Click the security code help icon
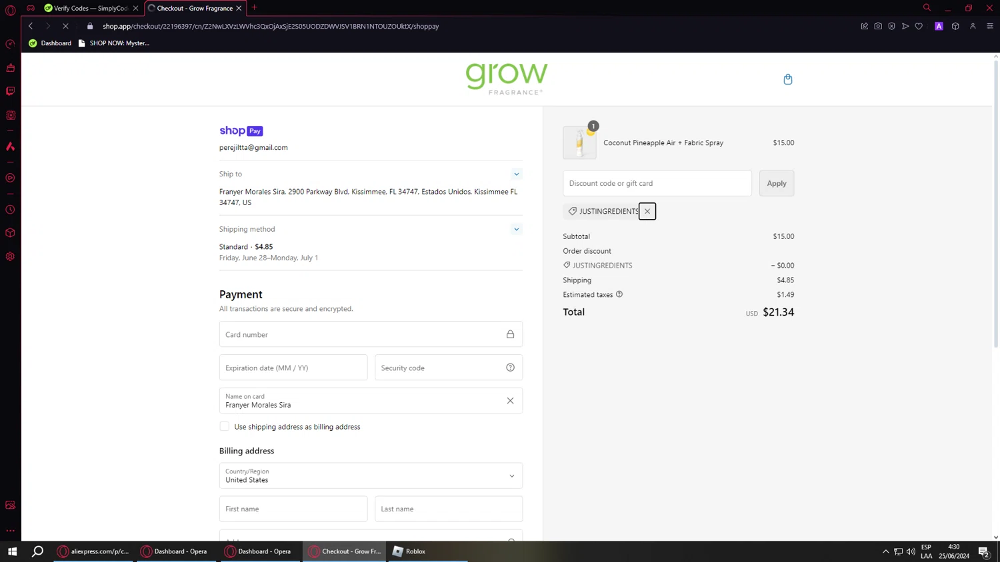Screen dimensions: 1000x562 (510, 368)
